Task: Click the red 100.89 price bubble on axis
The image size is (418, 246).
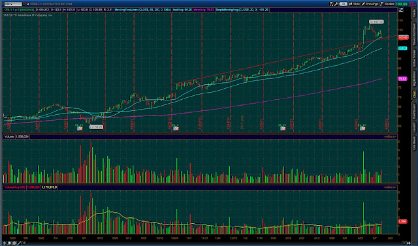Action: click(x=403, y=38)
